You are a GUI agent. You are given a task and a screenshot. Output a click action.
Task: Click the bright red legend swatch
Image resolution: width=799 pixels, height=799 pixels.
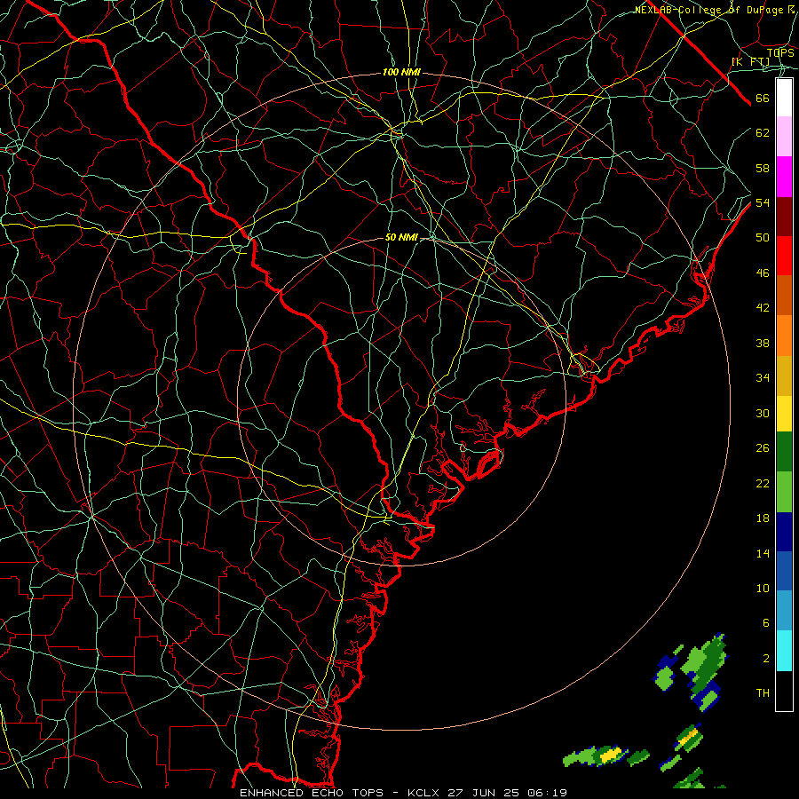pos(784,256)
